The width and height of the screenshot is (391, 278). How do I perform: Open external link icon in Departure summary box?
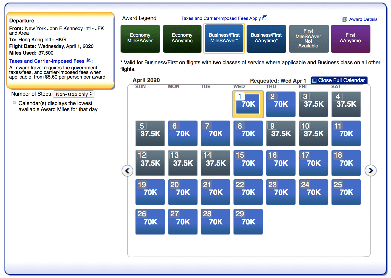(89, 61)
